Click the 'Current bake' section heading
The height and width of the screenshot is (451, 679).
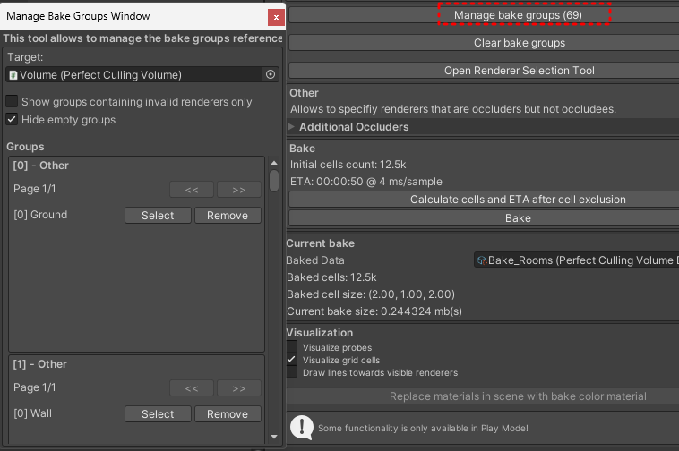click(320, 243)
